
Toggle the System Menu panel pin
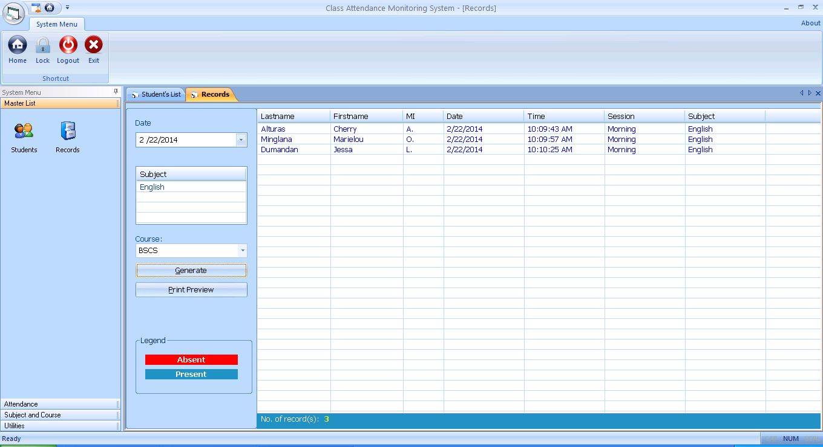tap(116, 92)
